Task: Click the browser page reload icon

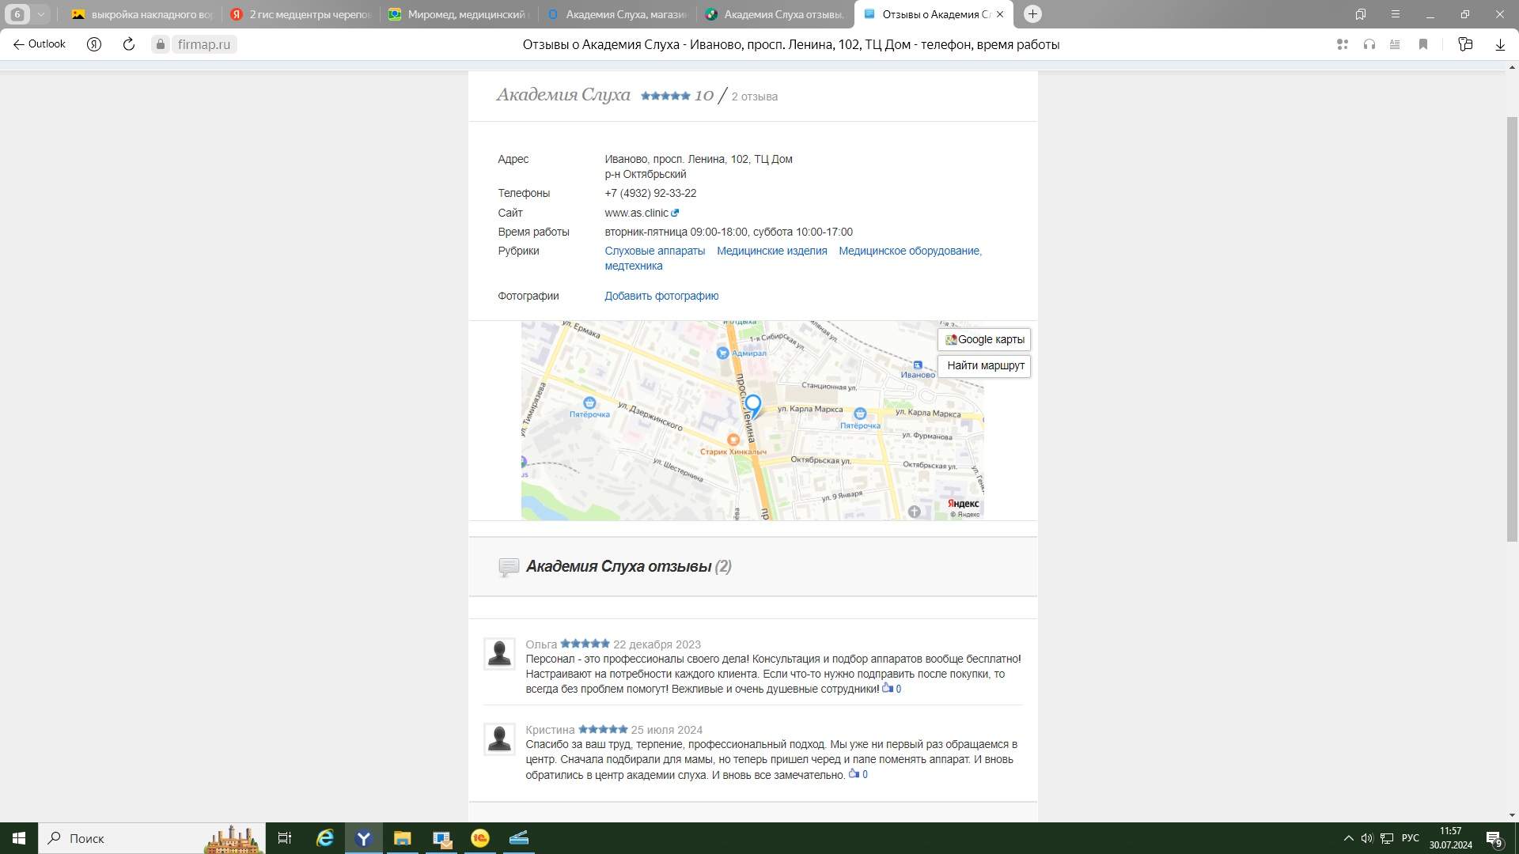Action: click(129, 44)
